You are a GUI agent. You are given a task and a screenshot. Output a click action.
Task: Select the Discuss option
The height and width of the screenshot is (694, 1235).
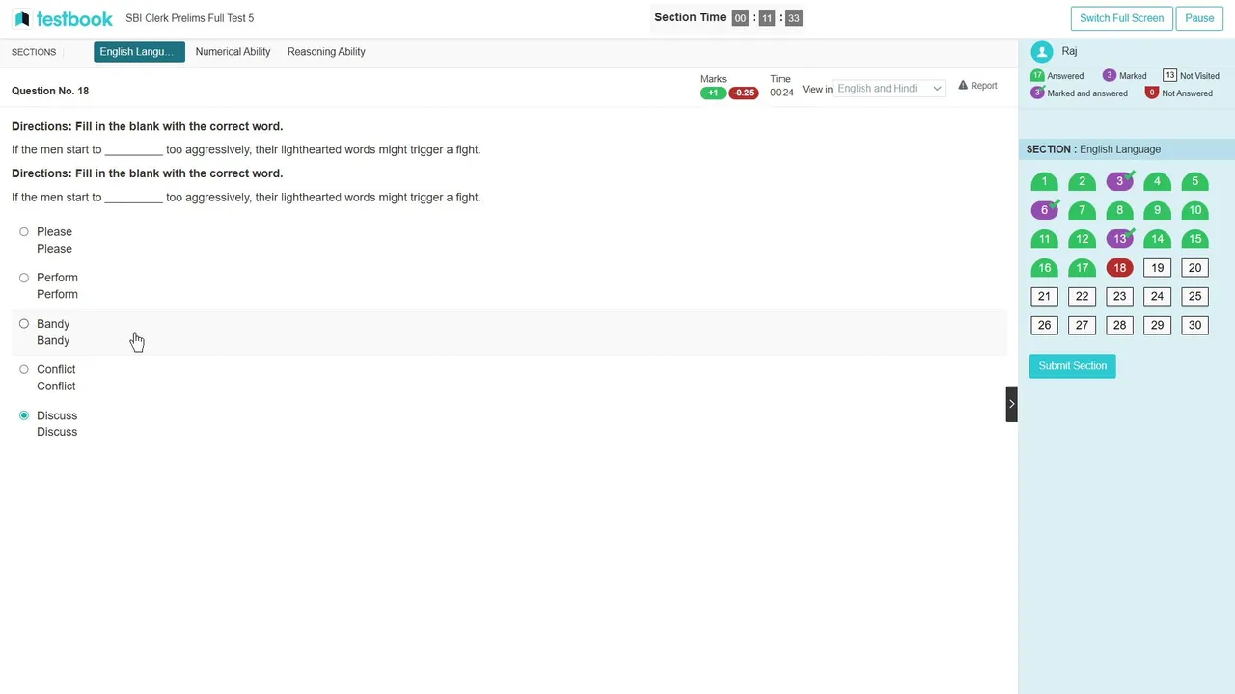tap(24, 415)
